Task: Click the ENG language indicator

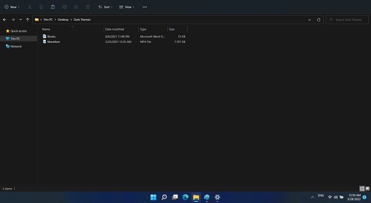Action: (321, 196)
